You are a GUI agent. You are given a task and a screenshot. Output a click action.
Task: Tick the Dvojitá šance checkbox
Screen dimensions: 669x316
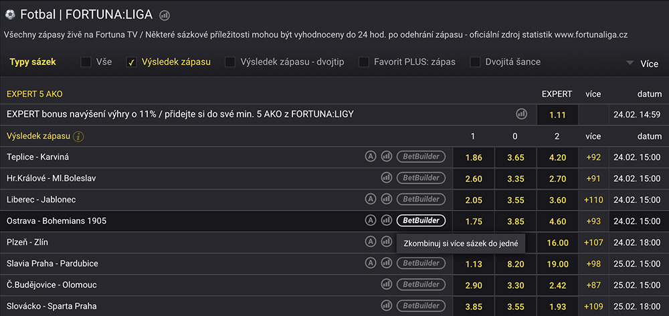click(x=475, y=62)
